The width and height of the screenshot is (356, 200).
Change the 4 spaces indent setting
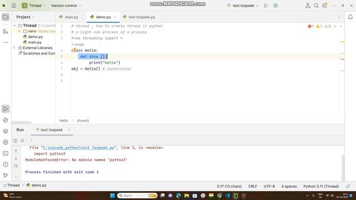(x=289, y=186)
